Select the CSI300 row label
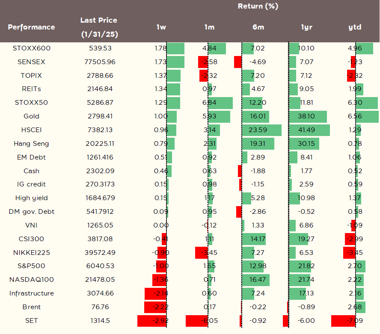The image size is (380, 334). [x=31, y=239]
